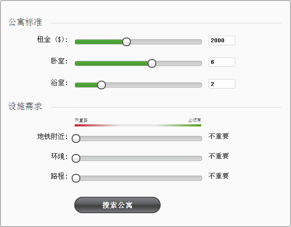Click the 环境 slider handle
This screenshot has height=227, width=291.
coord(76,158)
